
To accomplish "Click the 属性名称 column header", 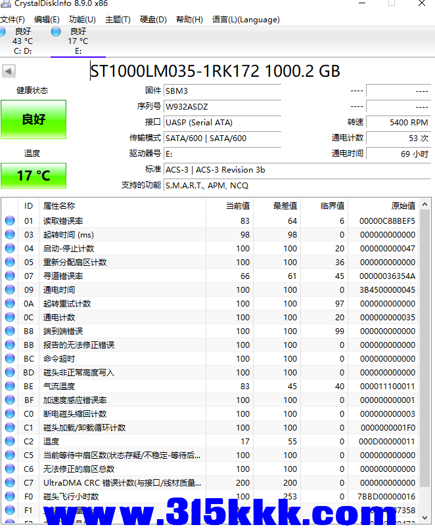I will [x=59, y=206].
